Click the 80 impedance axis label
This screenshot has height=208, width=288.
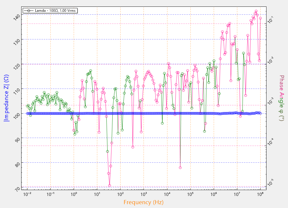(17, 164)
